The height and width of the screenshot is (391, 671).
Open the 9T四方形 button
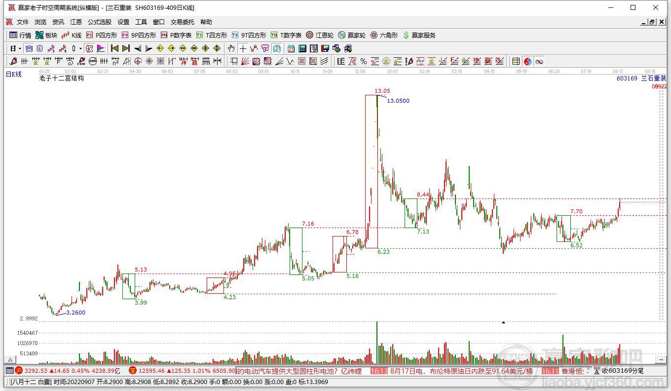point(249,35)
